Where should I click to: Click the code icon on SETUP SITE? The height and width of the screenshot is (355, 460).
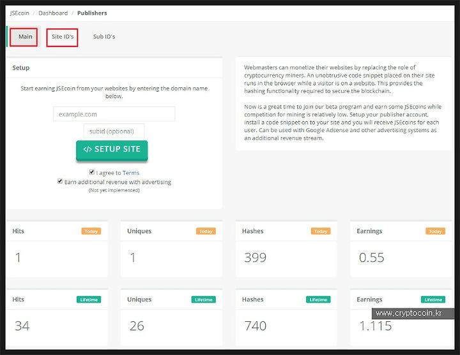(88, 149)
